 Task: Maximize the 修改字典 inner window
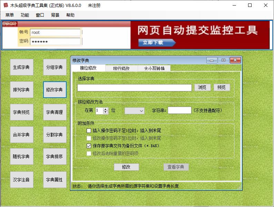[x=223, y=60]
